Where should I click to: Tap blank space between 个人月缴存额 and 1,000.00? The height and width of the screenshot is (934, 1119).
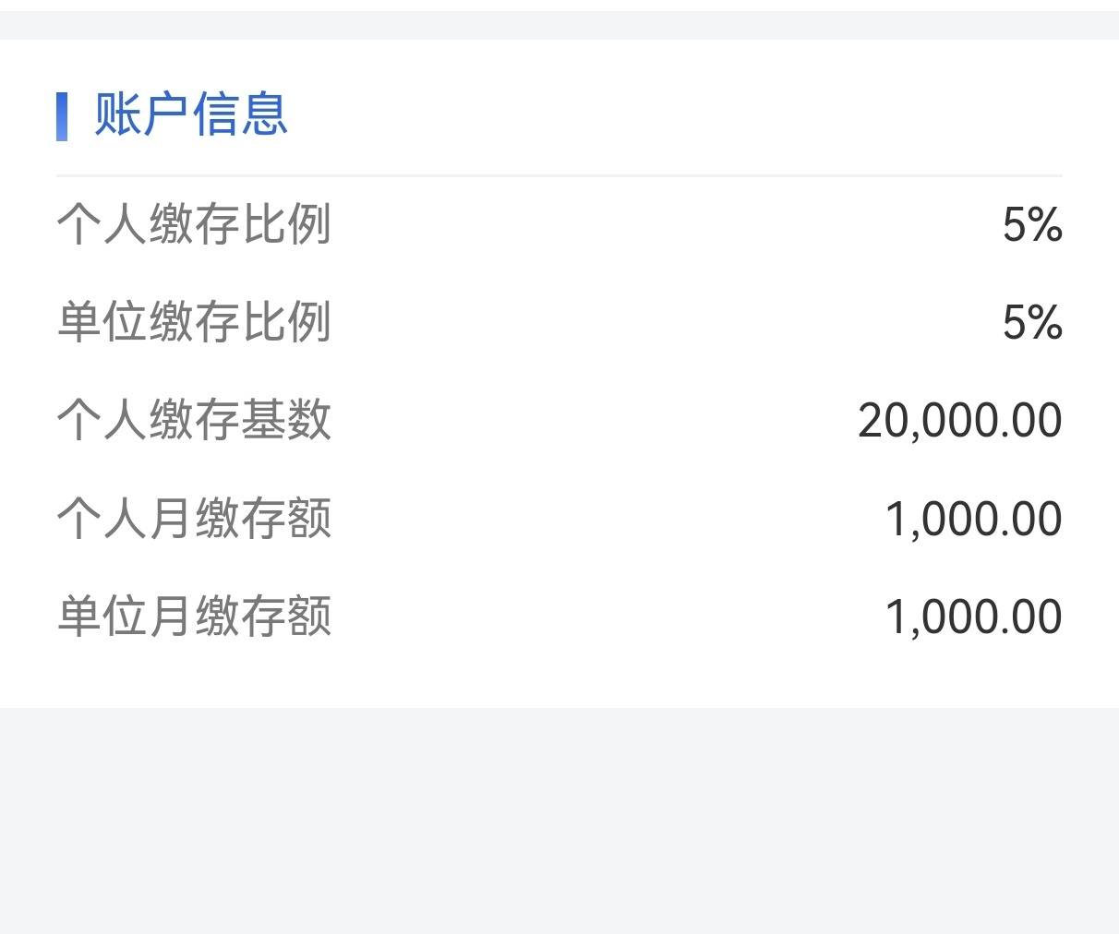pyautogui.click(x=608, y=518)
